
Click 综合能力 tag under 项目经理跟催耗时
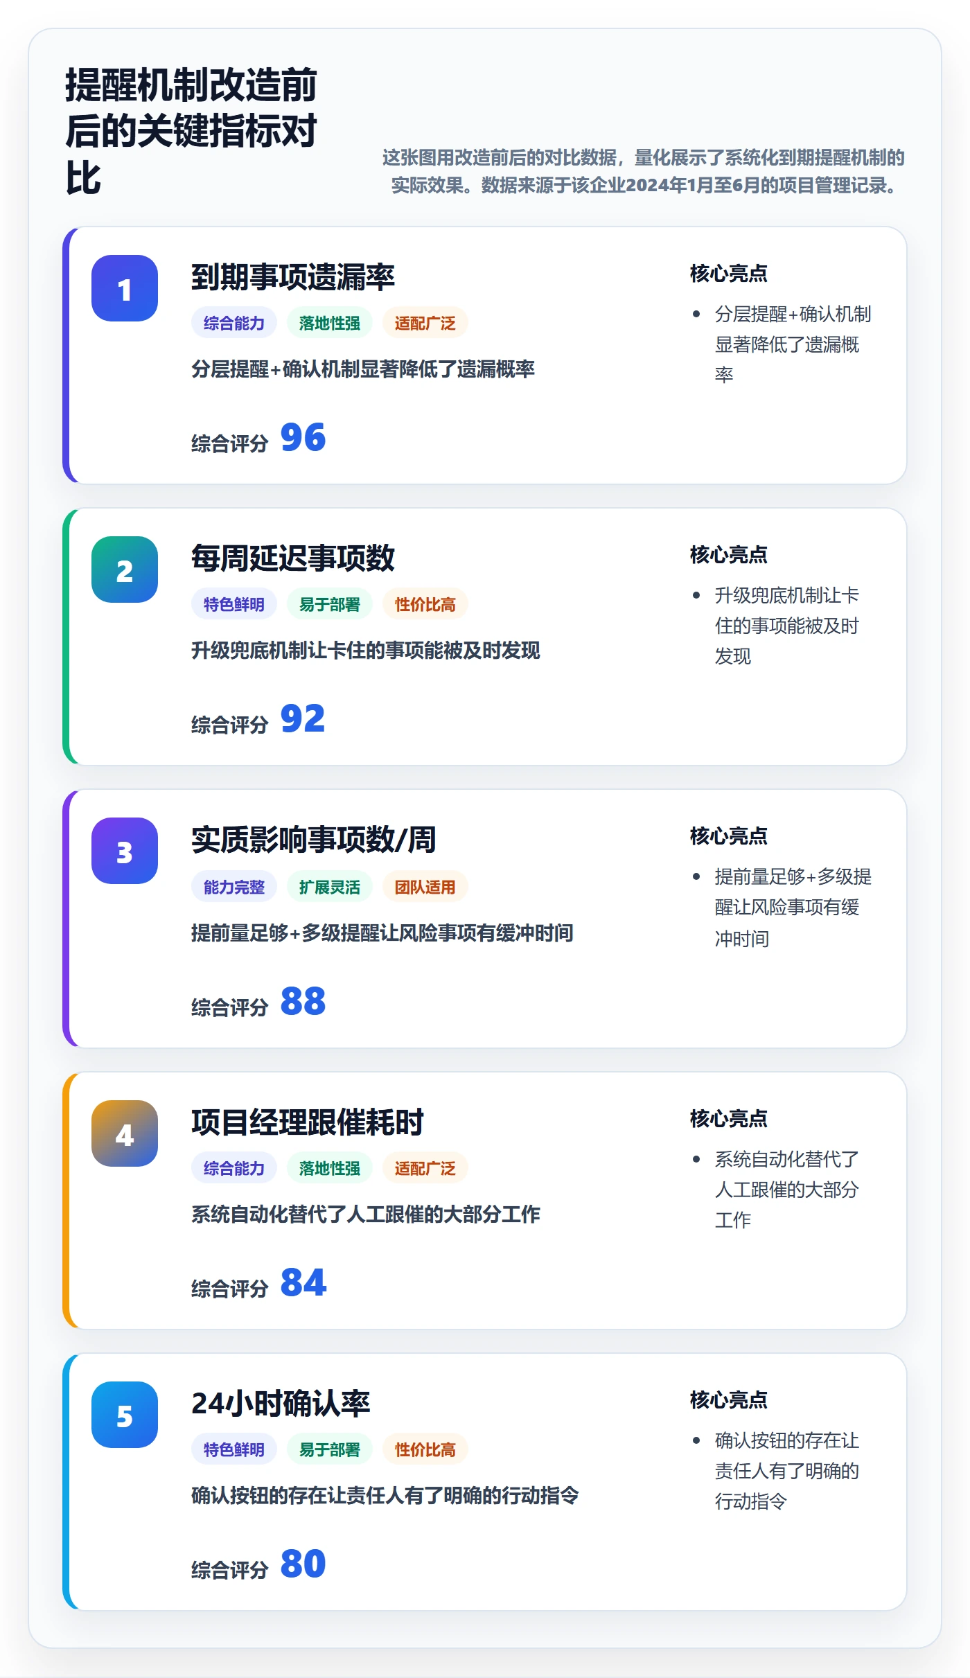[234, 1168]
